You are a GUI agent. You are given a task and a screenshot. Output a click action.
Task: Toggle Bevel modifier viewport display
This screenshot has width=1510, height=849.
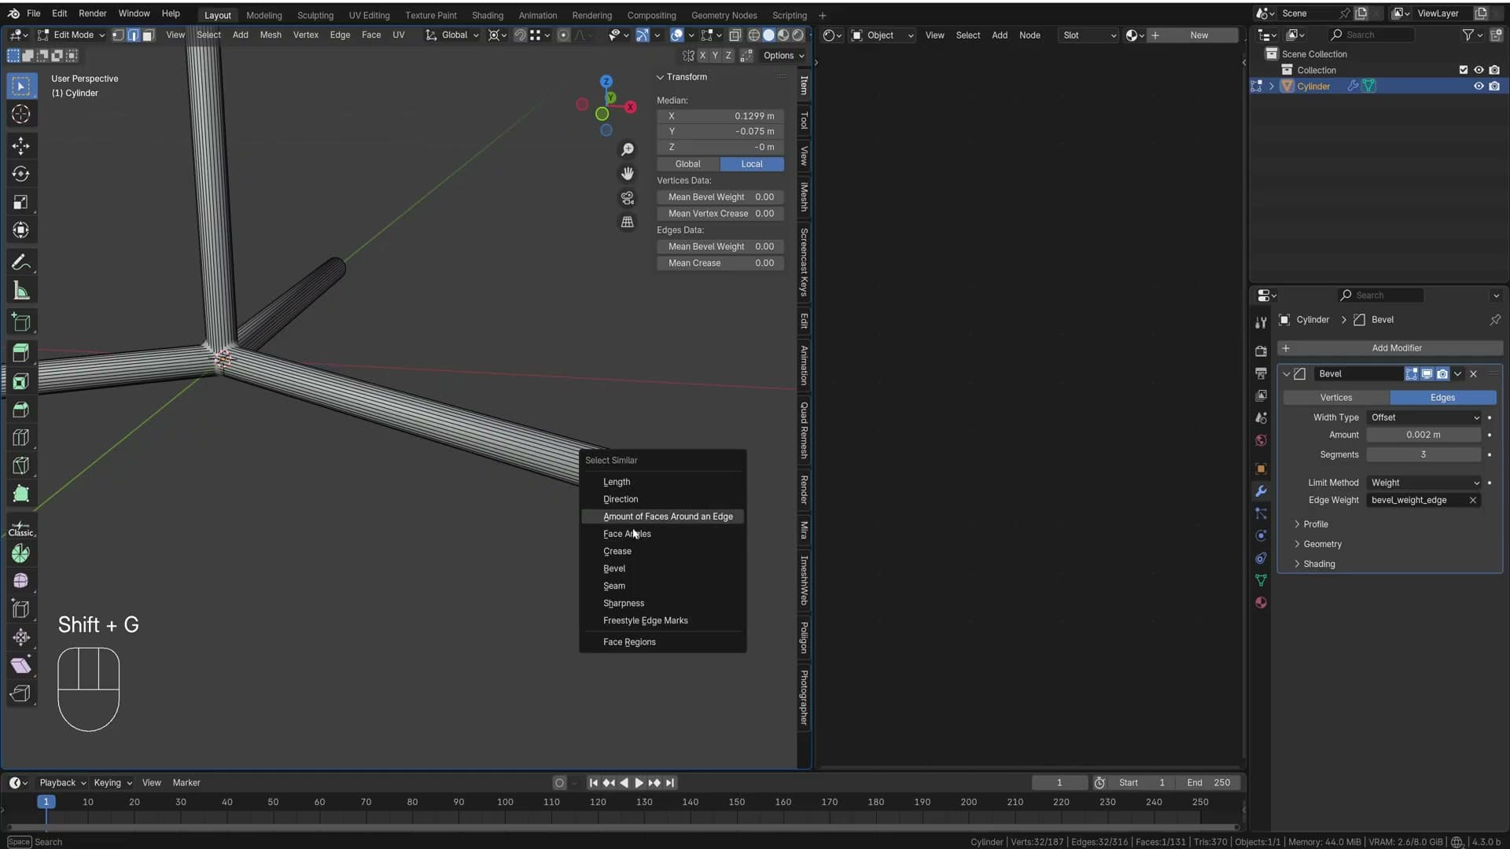(1427, 374)
